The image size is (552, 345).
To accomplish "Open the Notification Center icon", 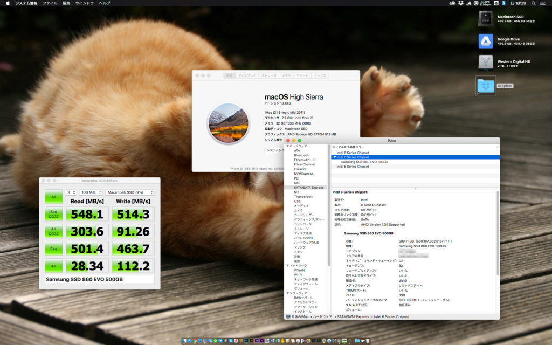I will coord(543,3).
